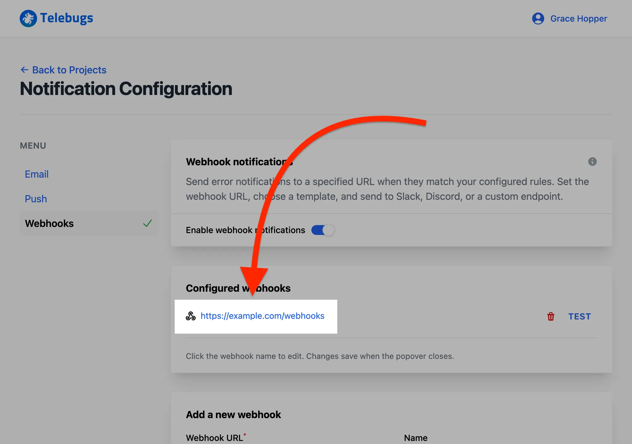The width and height of the screenshot is (632, 444).
Task: Go back via Back to Projects link
Action: pos(63,70)
